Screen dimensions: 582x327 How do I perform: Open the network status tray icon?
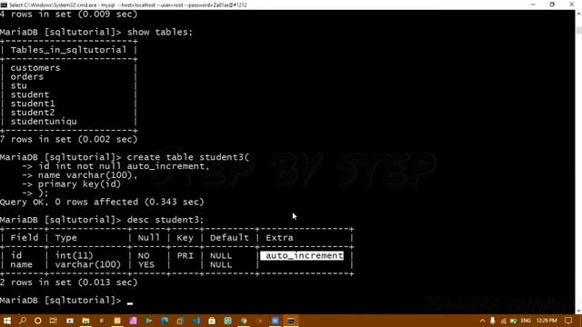[503, 321]
